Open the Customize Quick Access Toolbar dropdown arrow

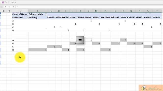(16, 2)
